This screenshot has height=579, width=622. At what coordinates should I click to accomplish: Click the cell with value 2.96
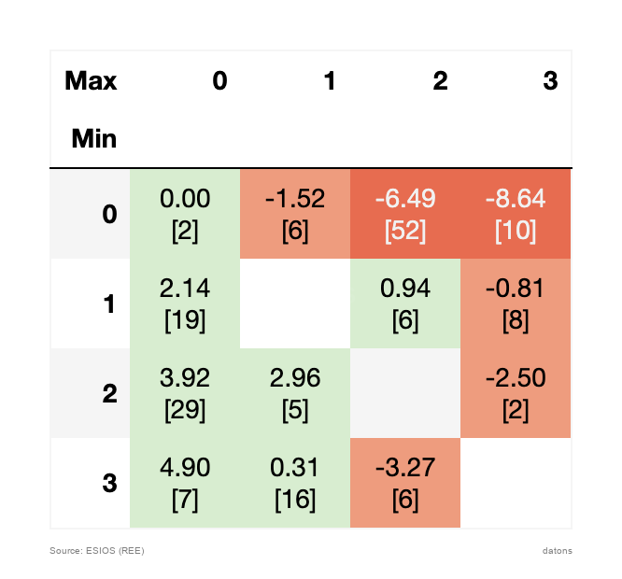click(295, 393)
